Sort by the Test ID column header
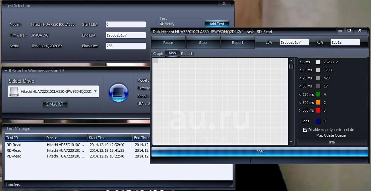This screenshot has height=191, width=371. 25,137
